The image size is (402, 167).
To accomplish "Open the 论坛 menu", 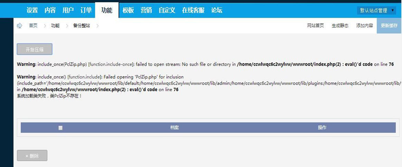I will pos(217,10).
